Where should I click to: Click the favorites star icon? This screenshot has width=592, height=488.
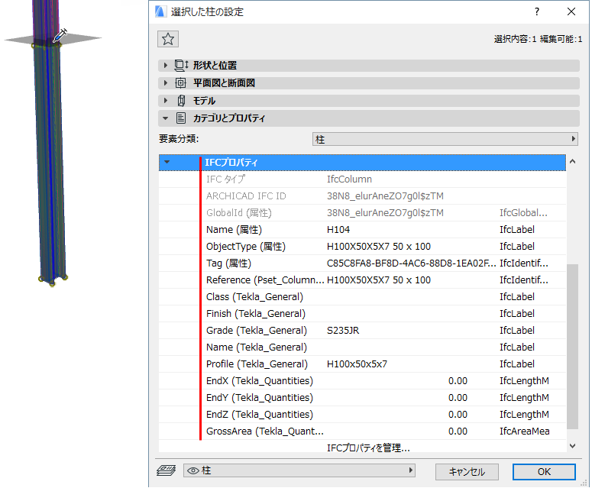pos(168,39)
